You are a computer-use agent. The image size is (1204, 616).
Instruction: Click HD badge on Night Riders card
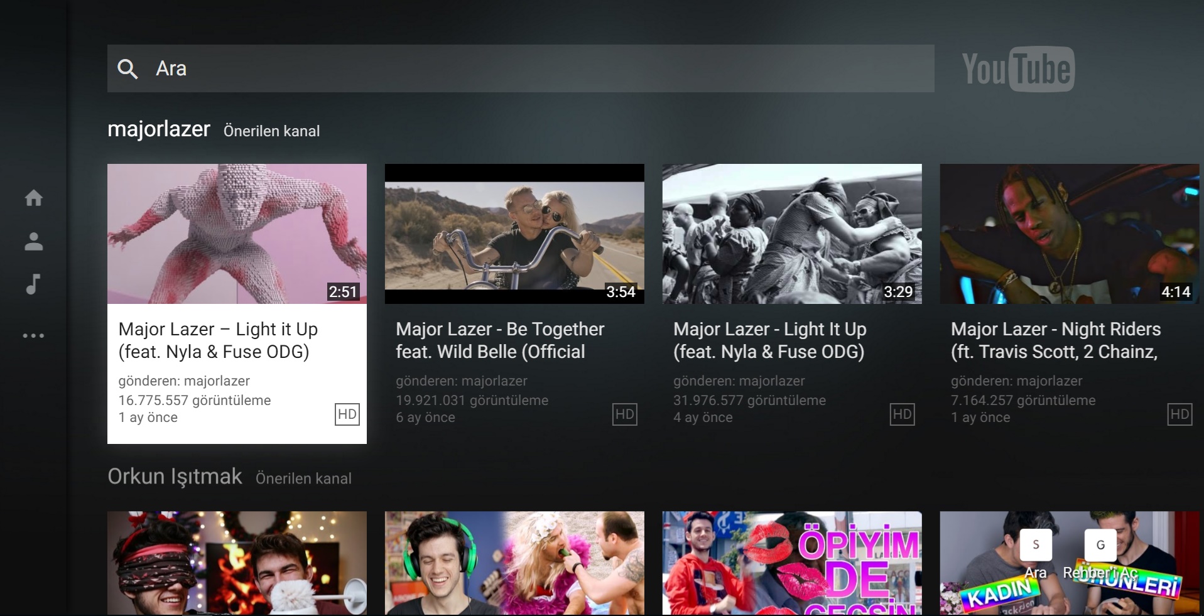(x=1180, y=414)
